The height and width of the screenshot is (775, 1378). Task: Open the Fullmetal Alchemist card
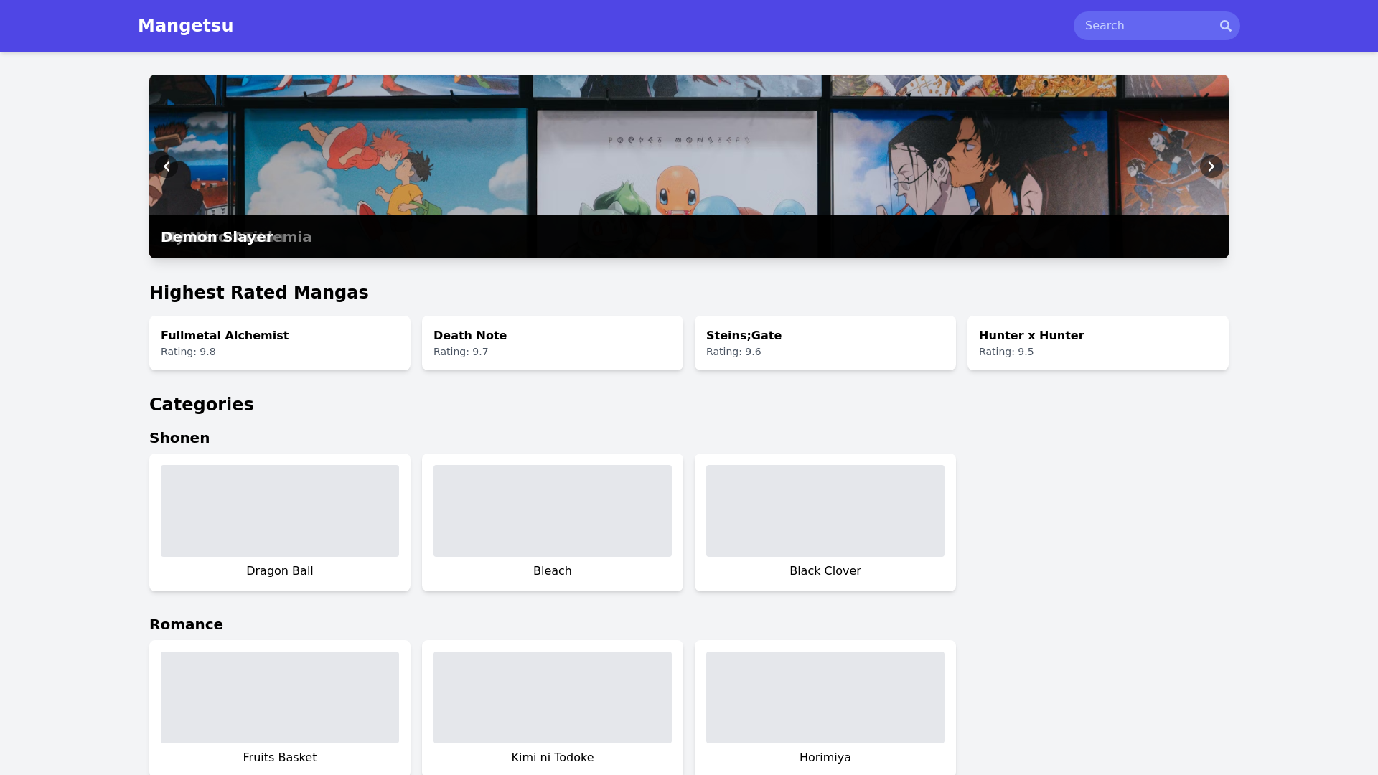(280, 343)
